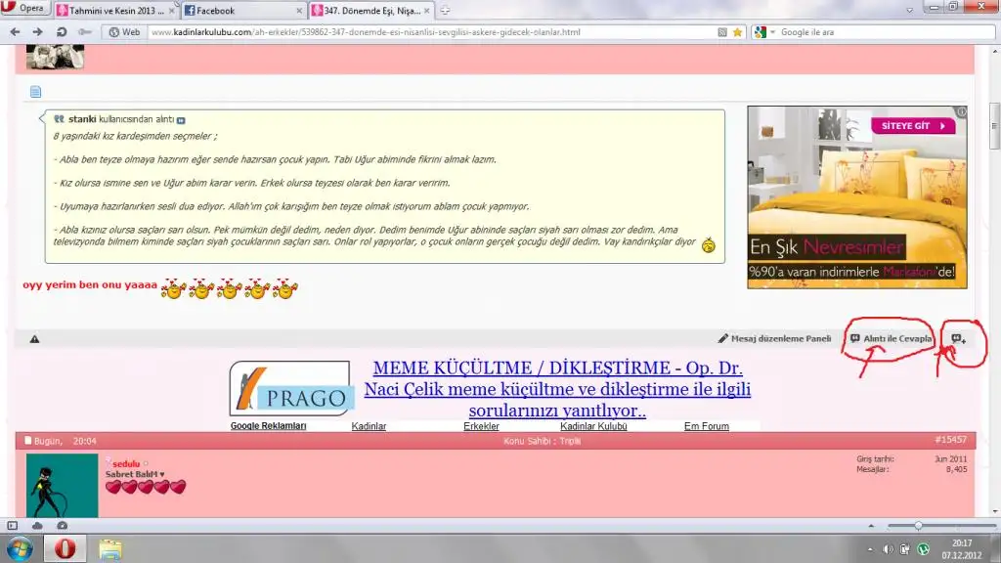Open the Kadınlar Kulübü ad link
This screenshot has height=563, width=1001.
point(593,426)
